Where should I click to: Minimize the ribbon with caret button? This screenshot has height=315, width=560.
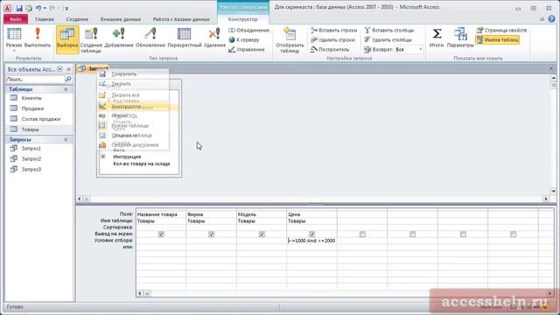coord(542,19)
